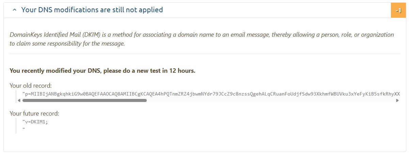This screenshot has height=155, width=410.
Task: Click the 'Your DNS modifications are still not applied' heading
Action: [92, 10]
